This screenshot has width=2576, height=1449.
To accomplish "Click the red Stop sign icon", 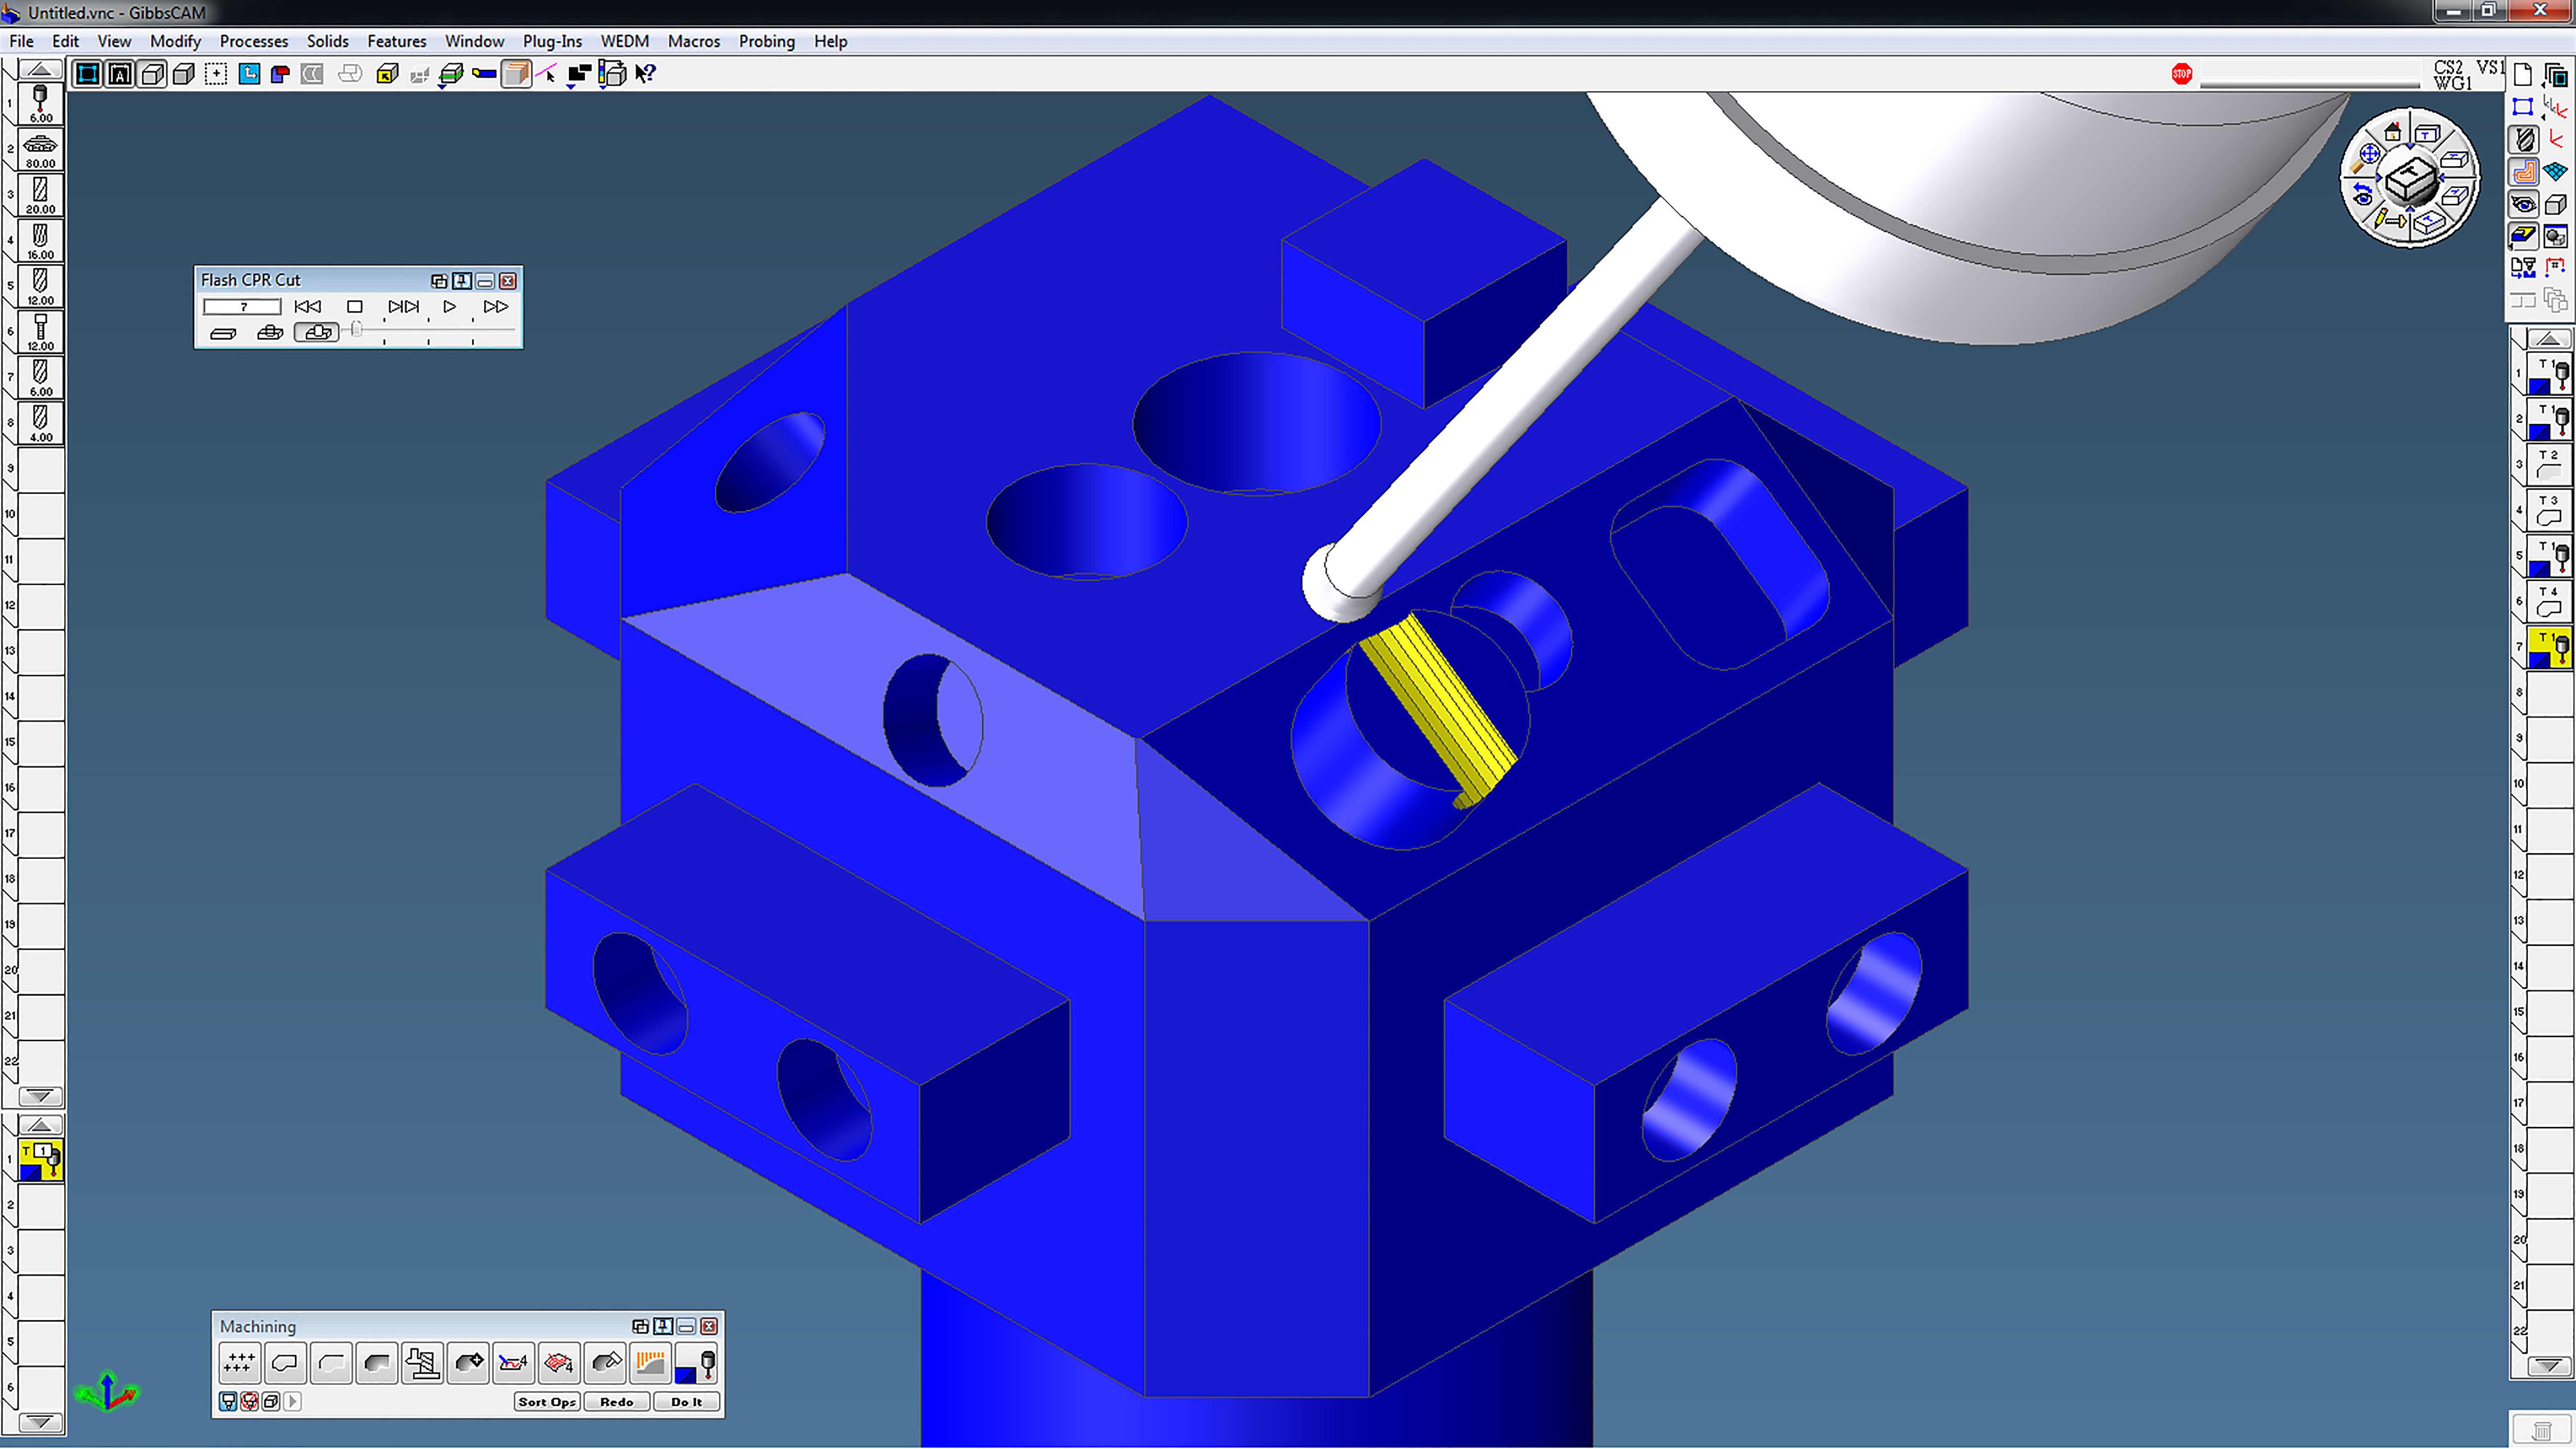I will pos(2181,74).
